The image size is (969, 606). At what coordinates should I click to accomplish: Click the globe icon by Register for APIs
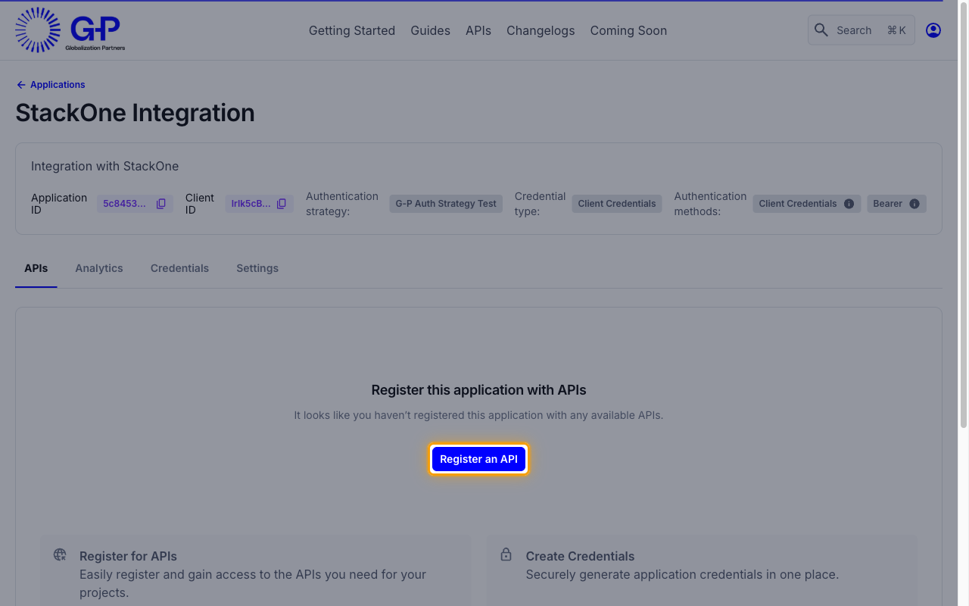(60, 554)
